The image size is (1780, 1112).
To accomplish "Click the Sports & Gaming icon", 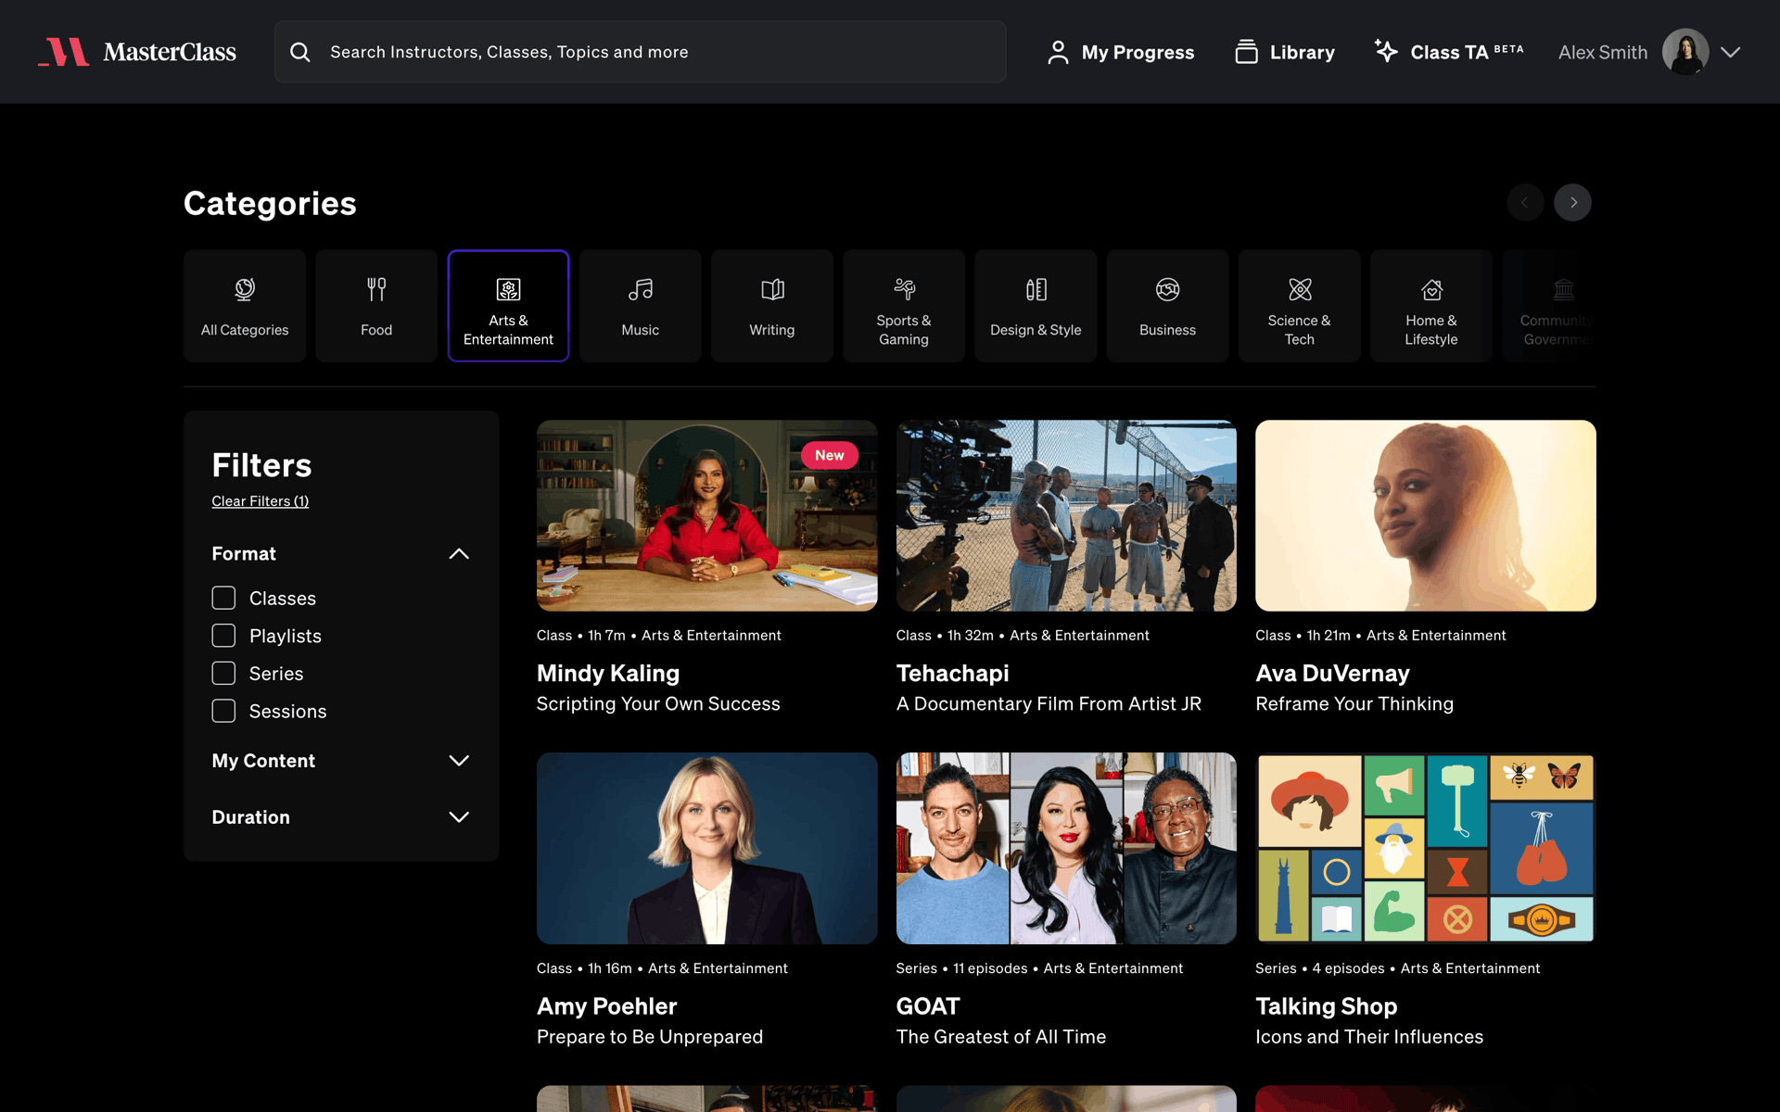I will [904, 289].
